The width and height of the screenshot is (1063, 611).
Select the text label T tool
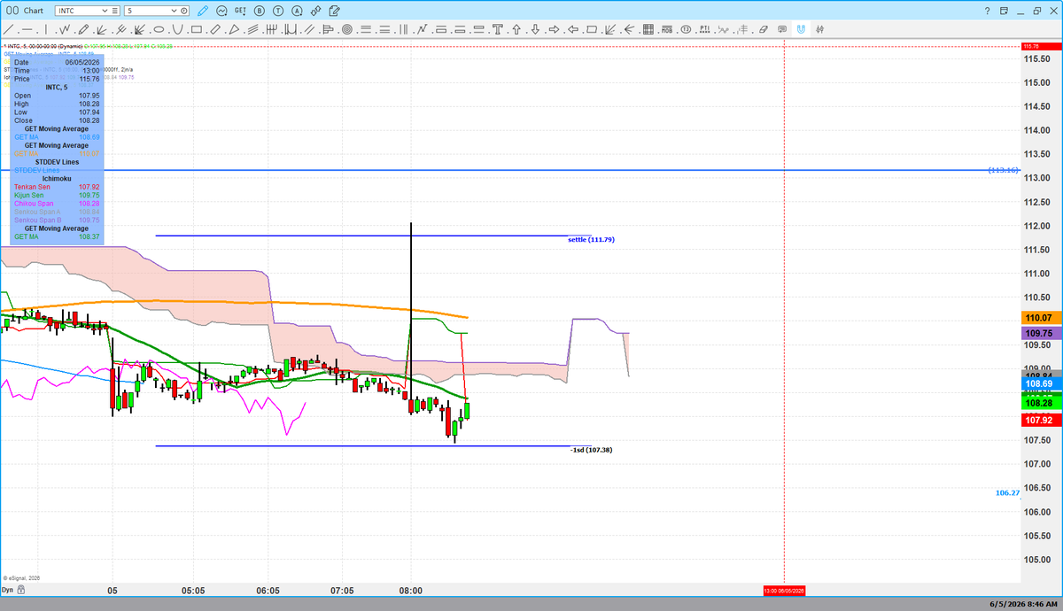click(498, 29)
